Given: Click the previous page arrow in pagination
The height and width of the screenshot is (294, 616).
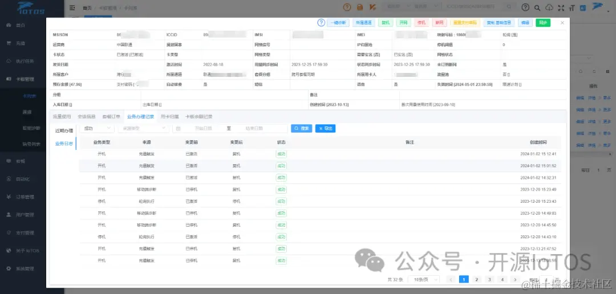Looking at the screenshot, I should tap(451, 280).
